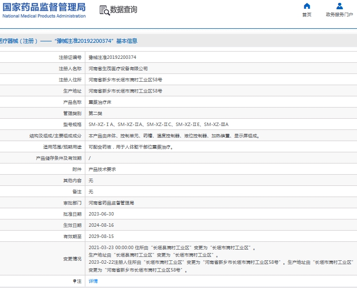Click the 变更情况 label
This screenshot has width=357, height=290.
coord(72,259)
